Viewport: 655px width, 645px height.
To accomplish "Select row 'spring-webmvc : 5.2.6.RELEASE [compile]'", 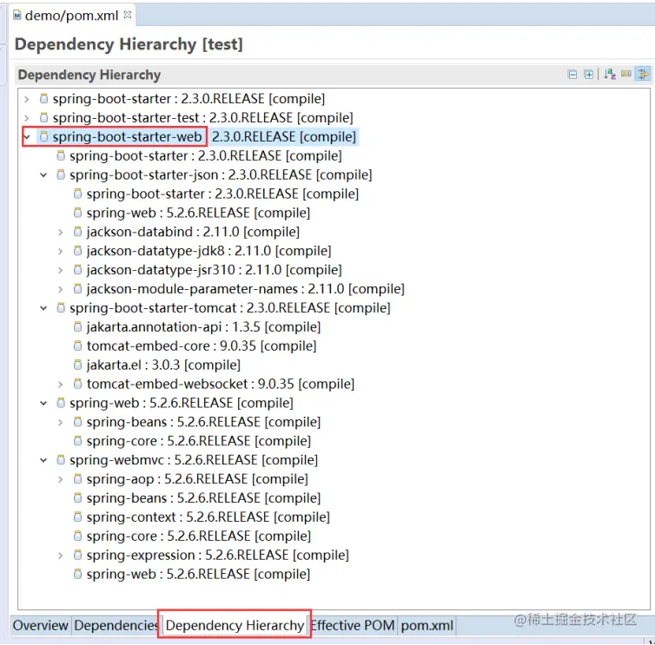I will (x=194, y=459).
